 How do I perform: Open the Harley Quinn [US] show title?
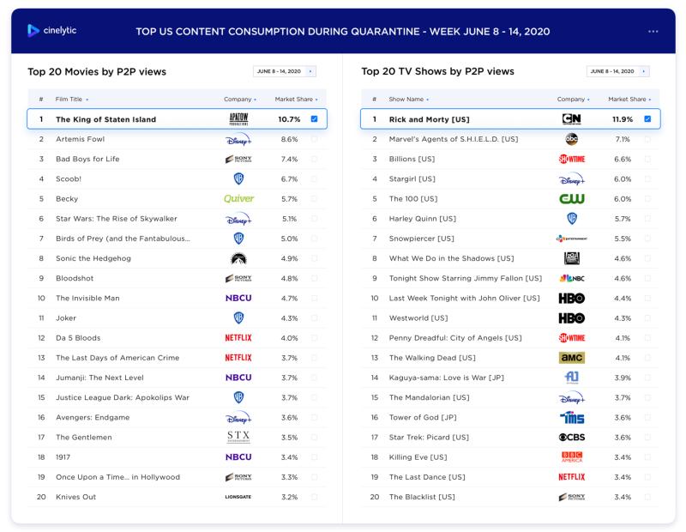coord(423,219)
